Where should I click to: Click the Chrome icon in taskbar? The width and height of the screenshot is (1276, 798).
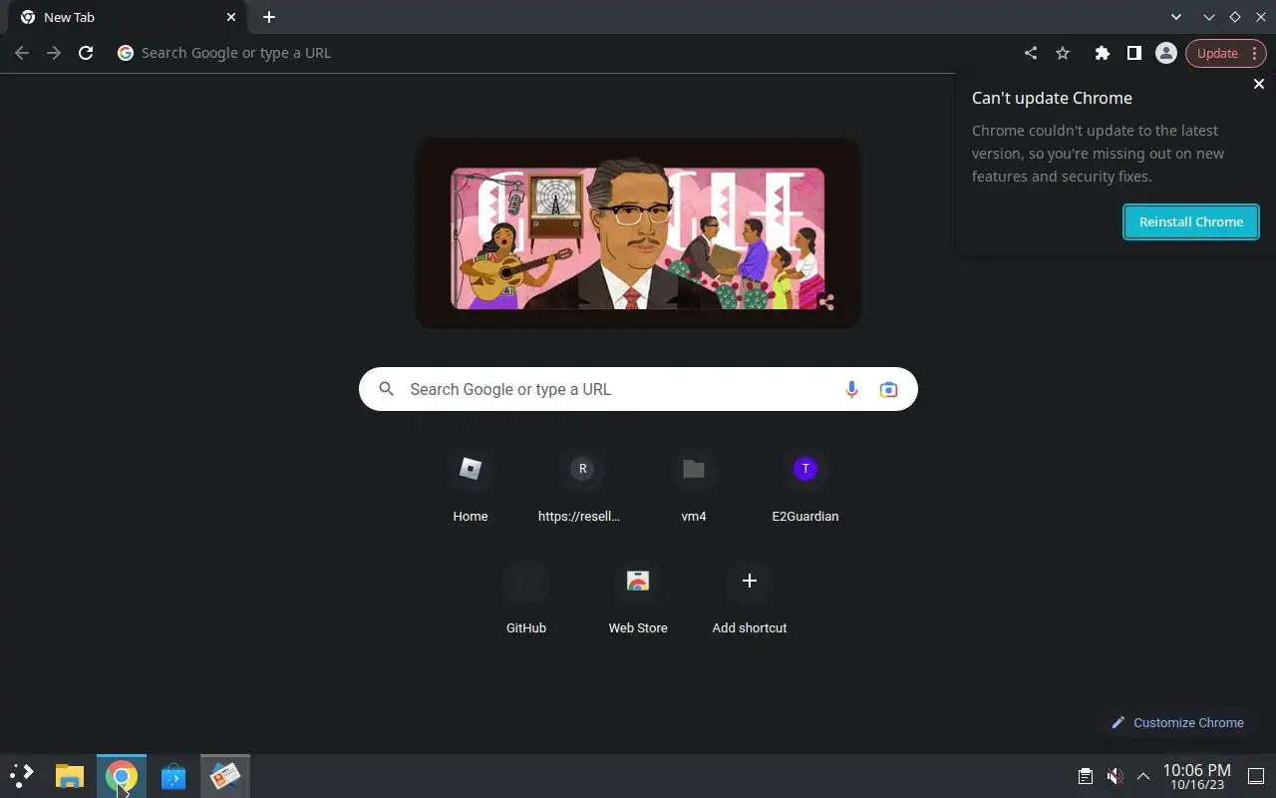[x=122, y=776]
